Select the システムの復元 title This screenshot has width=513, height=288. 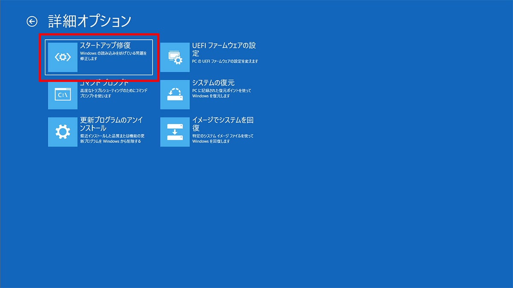click(x=213, y=83)
